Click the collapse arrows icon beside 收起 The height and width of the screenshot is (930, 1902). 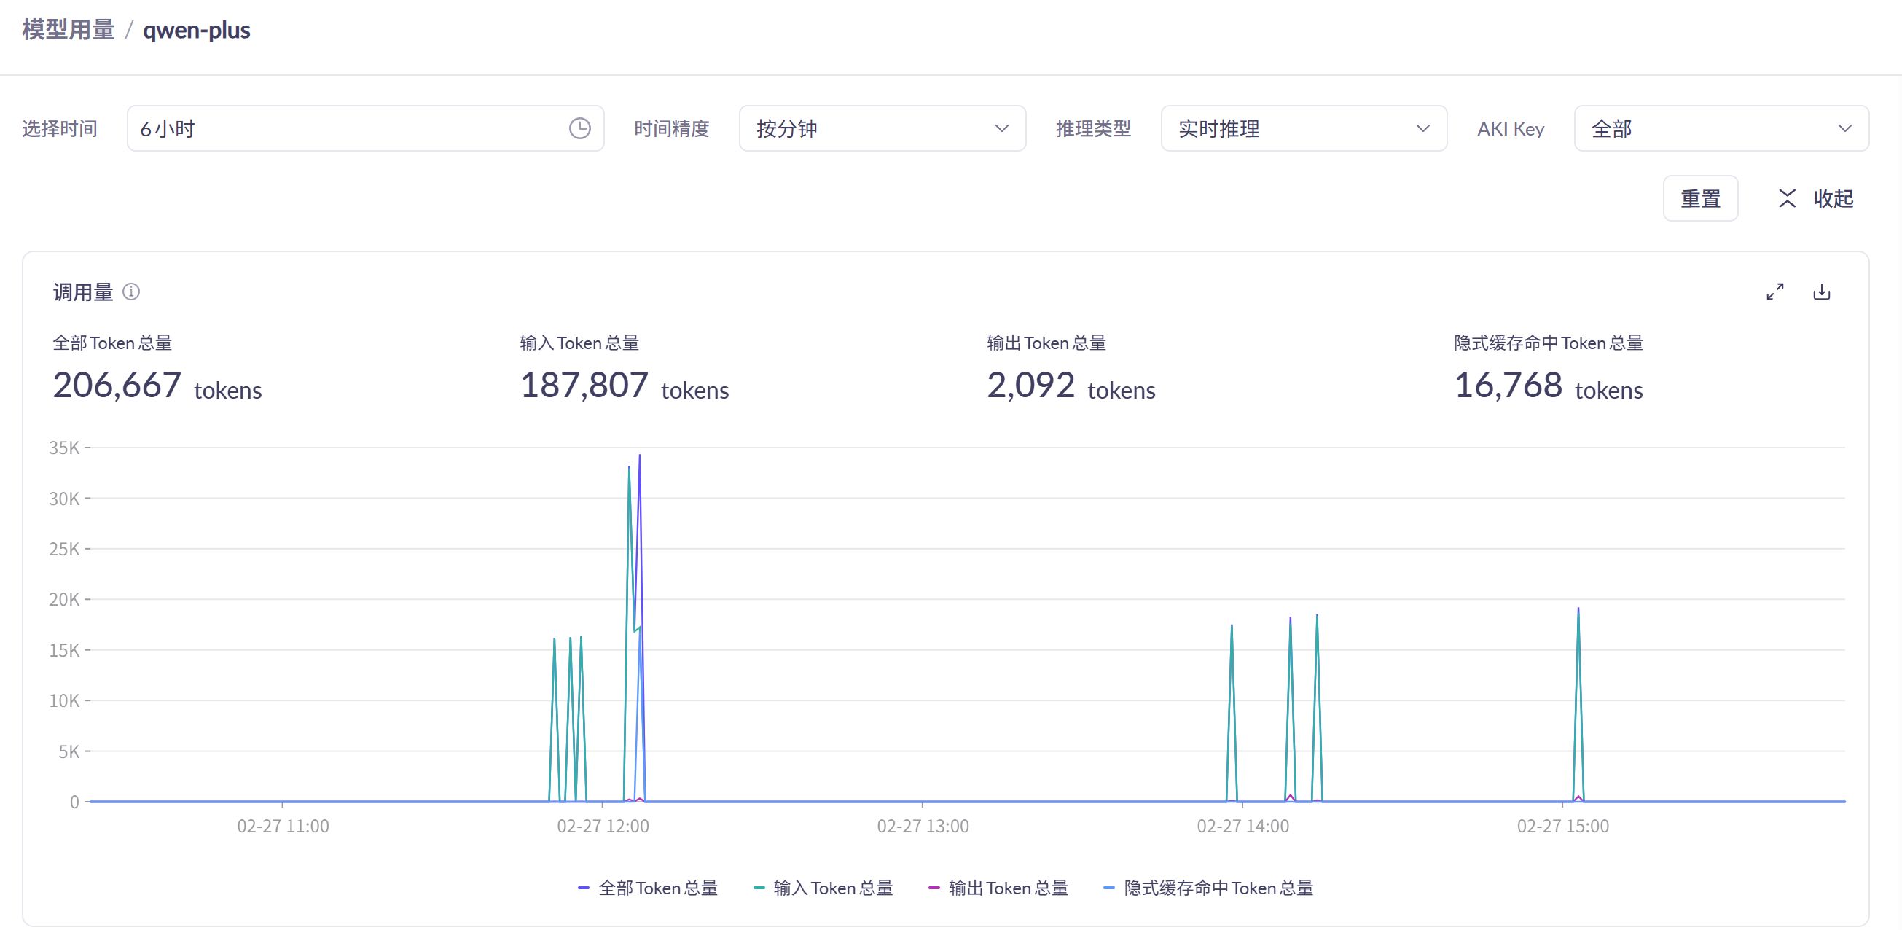point(1787,198)
